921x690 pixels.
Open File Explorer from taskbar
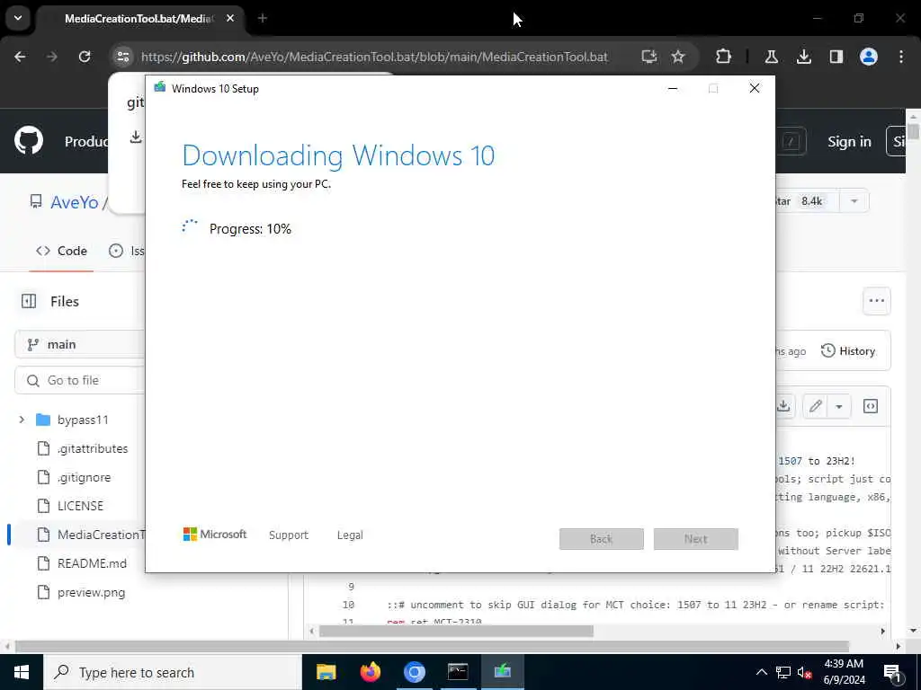tap(326, 672)
